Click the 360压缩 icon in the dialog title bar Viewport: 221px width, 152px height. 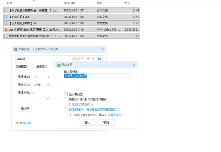click(x=15, y=49)
